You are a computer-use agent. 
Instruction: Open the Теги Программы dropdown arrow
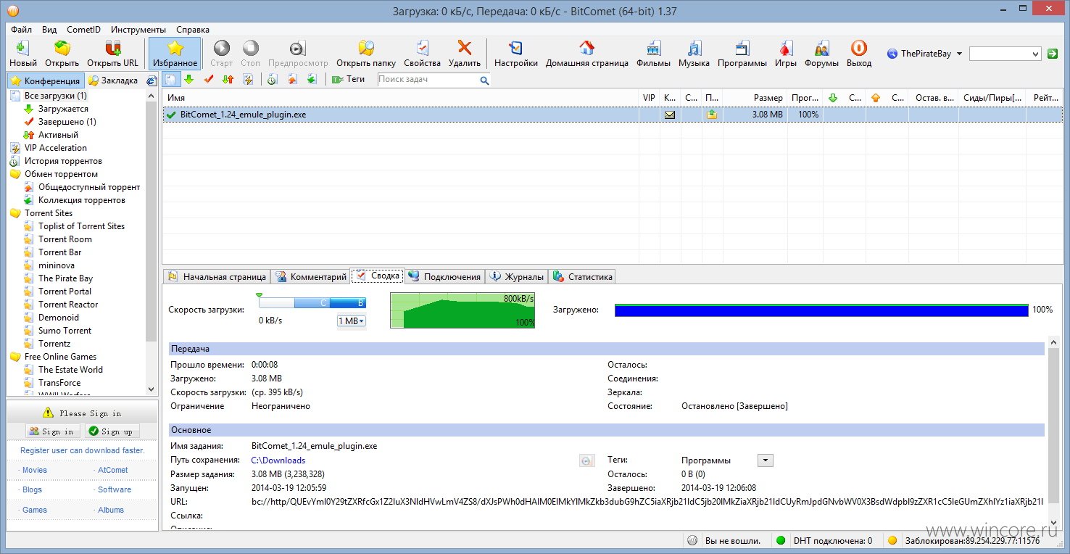pos(765,460)
